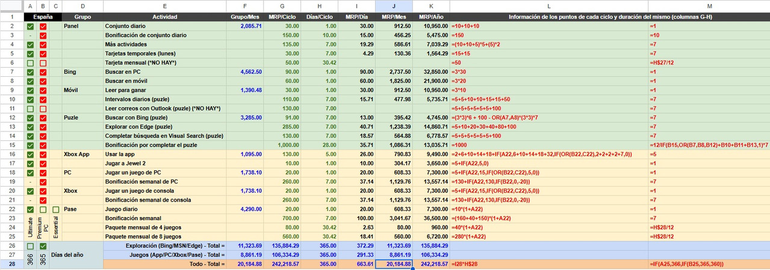Click the 242,218.57 MRP/Ciclo total
Image resolution: width=770 pixels, height=270 pixels.
[282, 264]
